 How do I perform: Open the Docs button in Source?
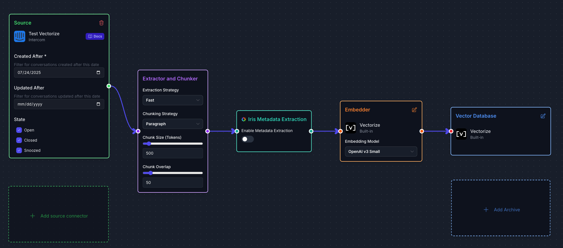(95, 36)
